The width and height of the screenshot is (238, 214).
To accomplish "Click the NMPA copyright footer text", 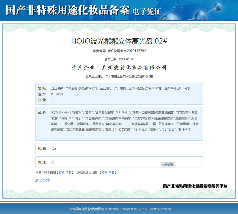I will click(x=145, y=209).
